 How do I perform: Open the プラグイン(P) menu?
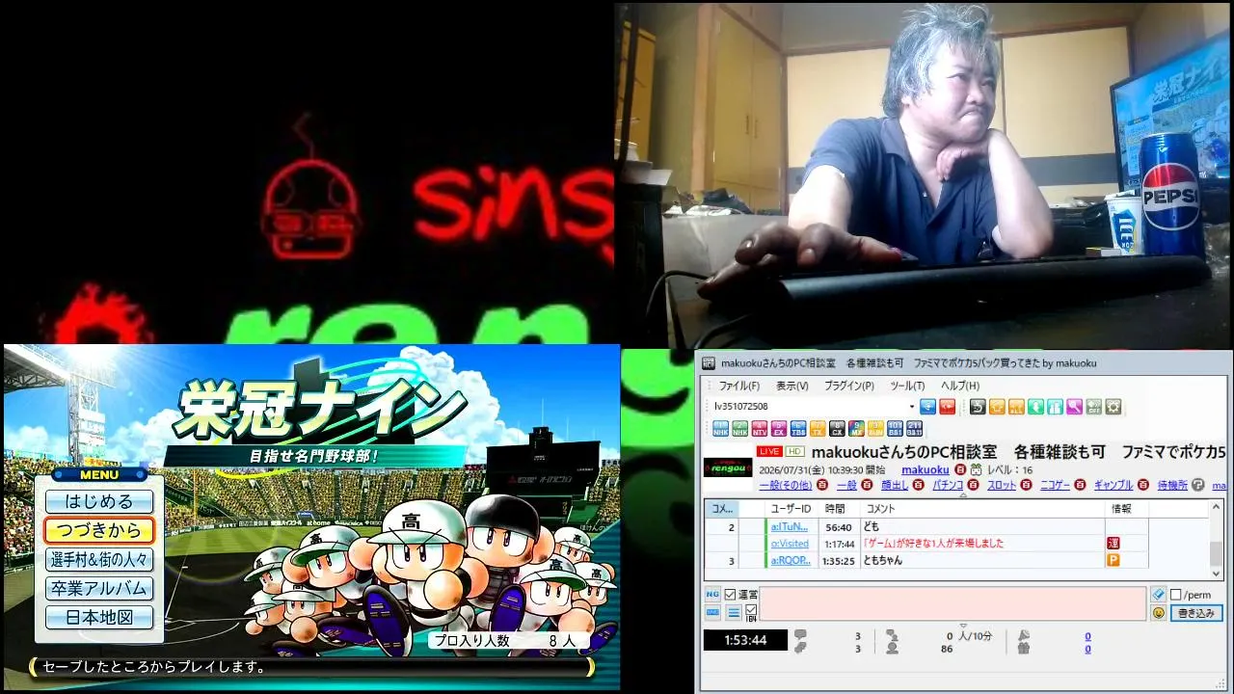pos(849,386)
